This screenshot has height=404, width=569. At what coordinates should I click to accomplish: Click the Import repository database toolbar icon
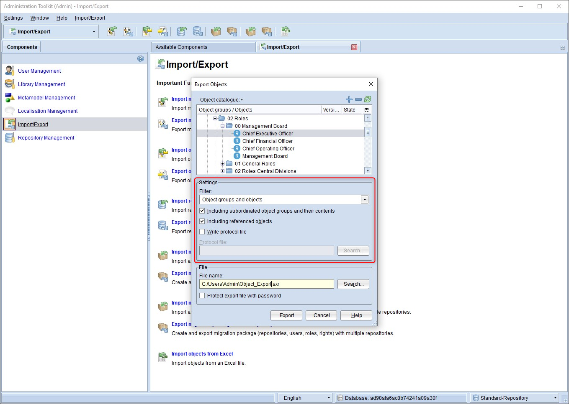point(181,31)
